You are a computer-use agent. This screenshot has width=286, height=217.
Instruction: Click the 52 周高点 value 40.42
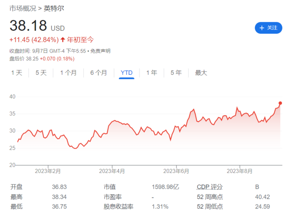262,197
